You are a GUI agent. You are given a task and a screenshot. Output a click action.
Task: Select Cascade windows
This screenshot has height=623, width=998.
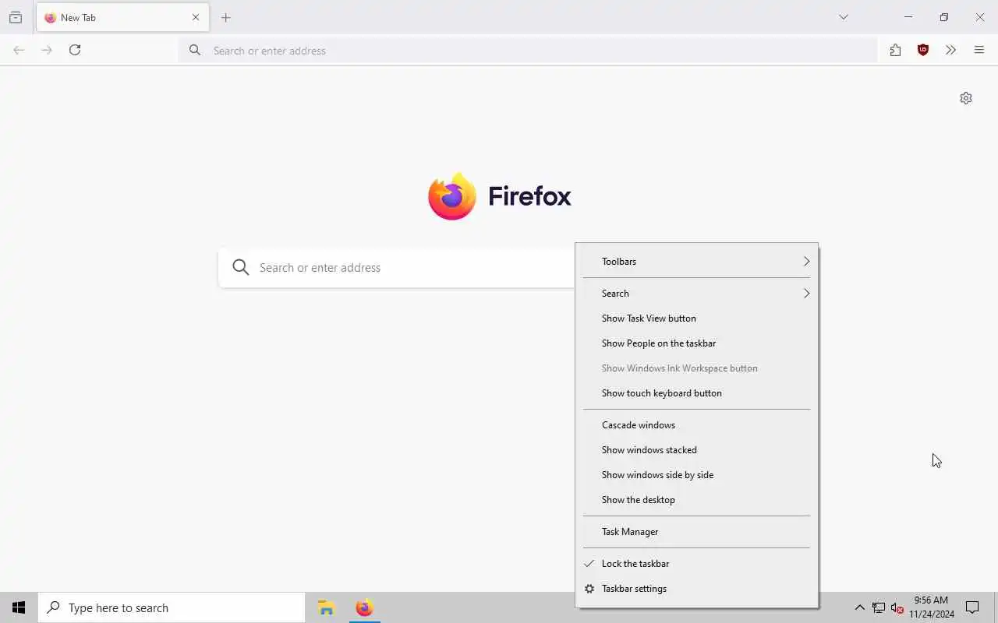[697, 425]
